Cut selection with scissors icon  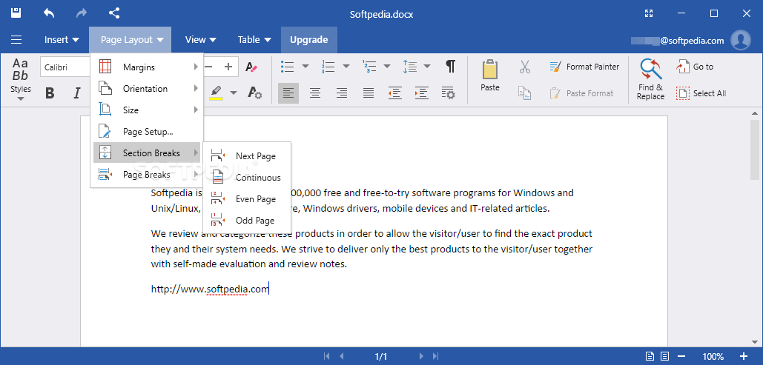pyautogui.click(x=524, y=67)
